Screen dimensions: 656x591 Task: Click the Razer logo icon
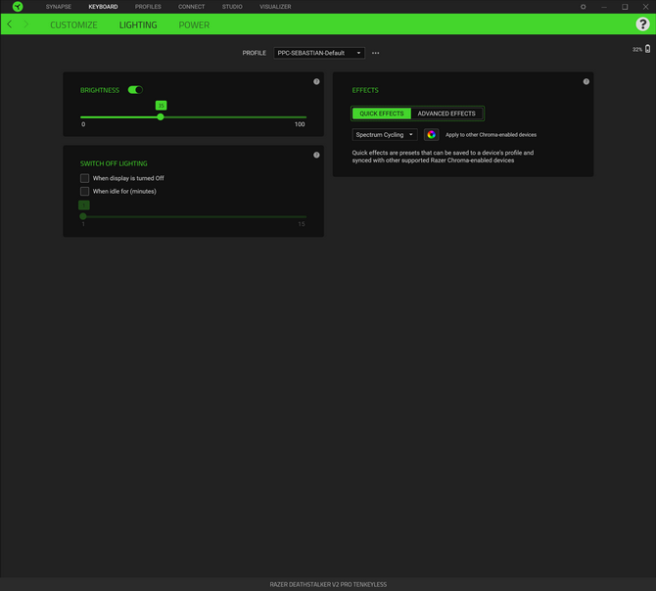coord(18,7)
